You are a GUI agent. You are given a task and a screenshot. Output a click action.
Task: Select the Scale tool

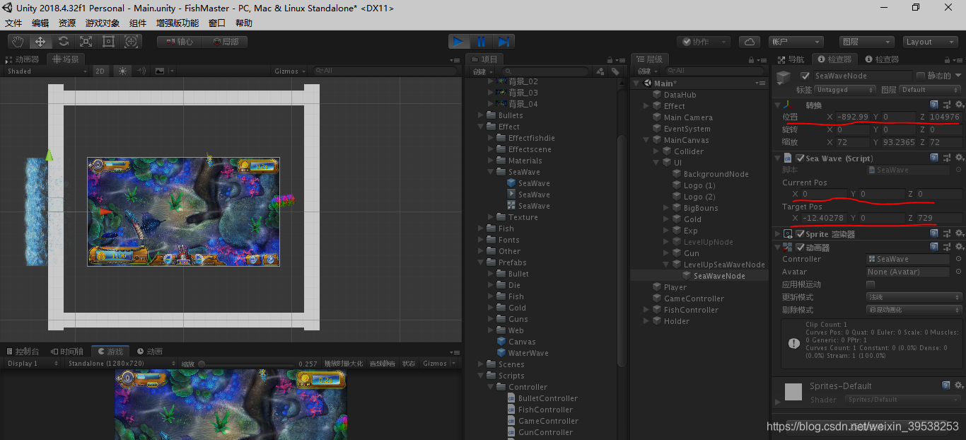(x=86, y=42)
